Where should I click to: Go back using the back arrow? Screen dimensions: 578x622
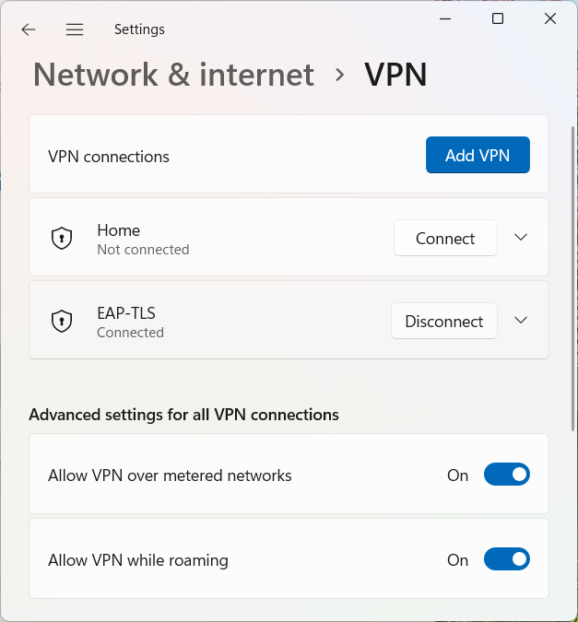click(29, 29)
